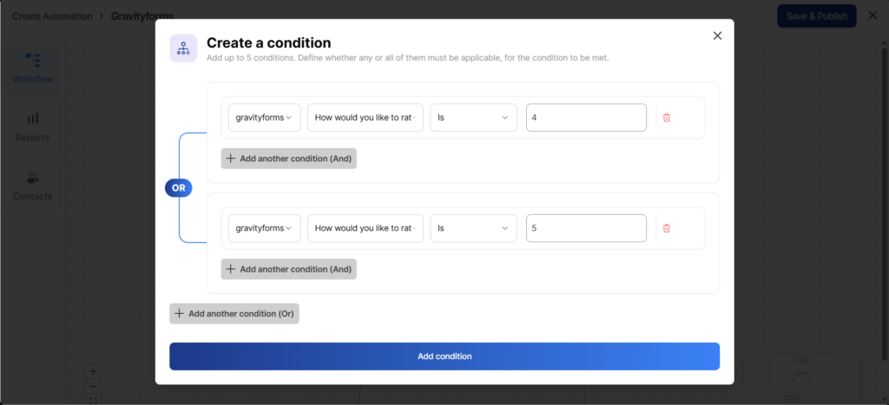This screenshot has height=405, width=889.
Task: Click the value field containing 5
Action: 586,228
